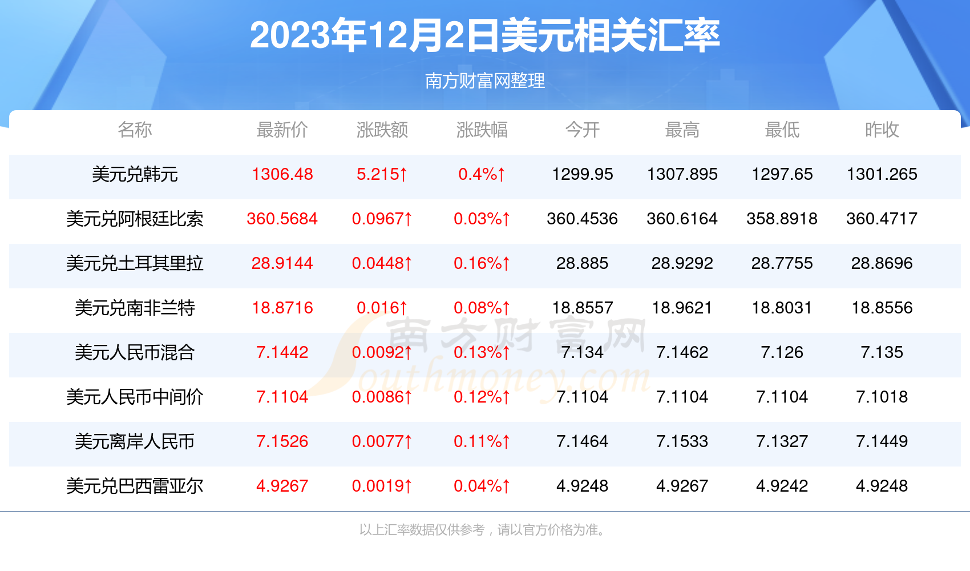The image size is (970, 571).
Task: Click previous close 360.4717
Action: (882, 219)
